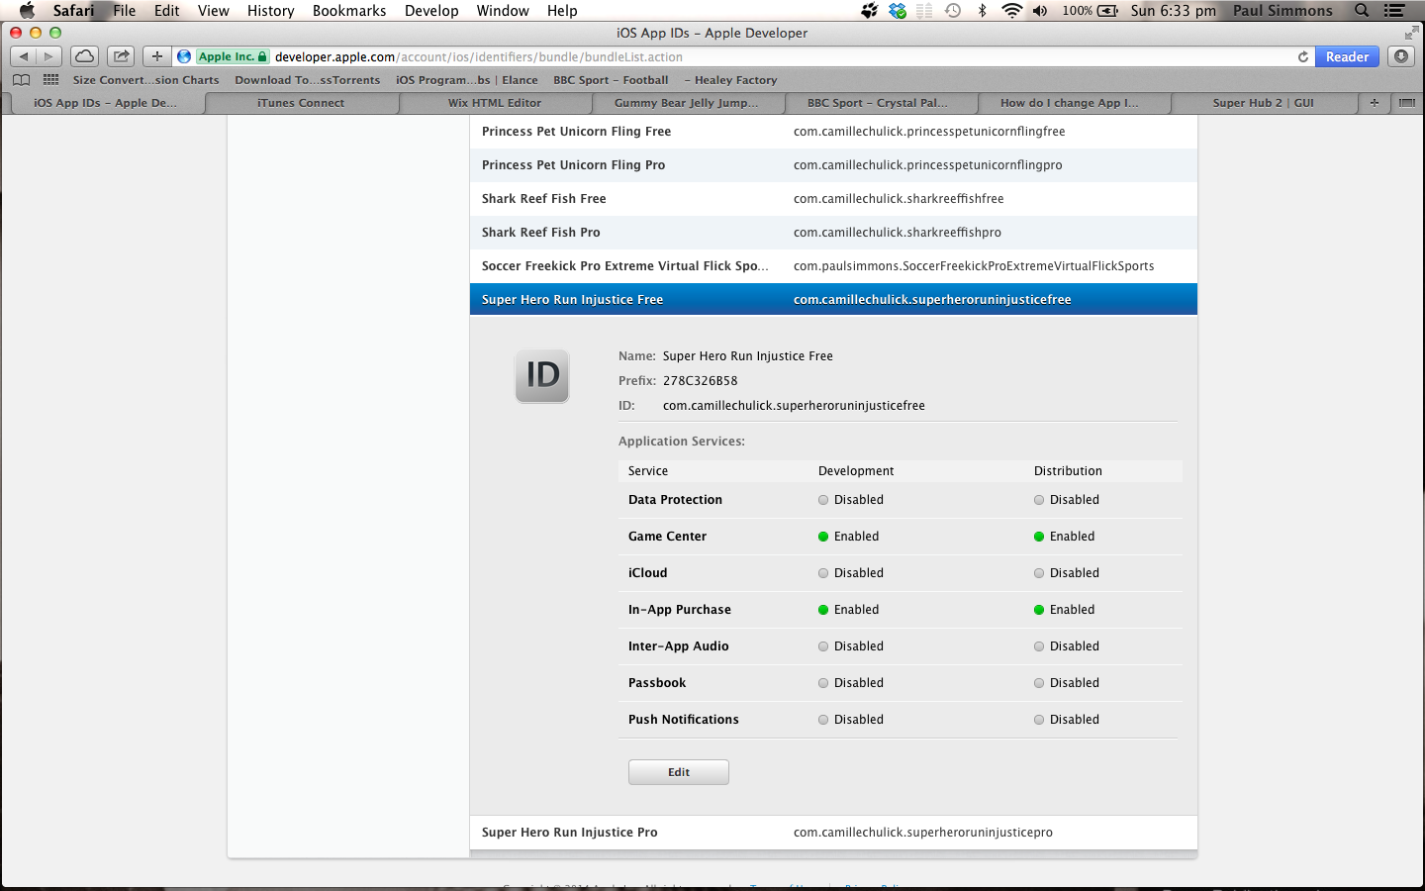Switch to the Super Hub 2 | GUI tab
The image size is (1425, 891).
(1264, 103)
